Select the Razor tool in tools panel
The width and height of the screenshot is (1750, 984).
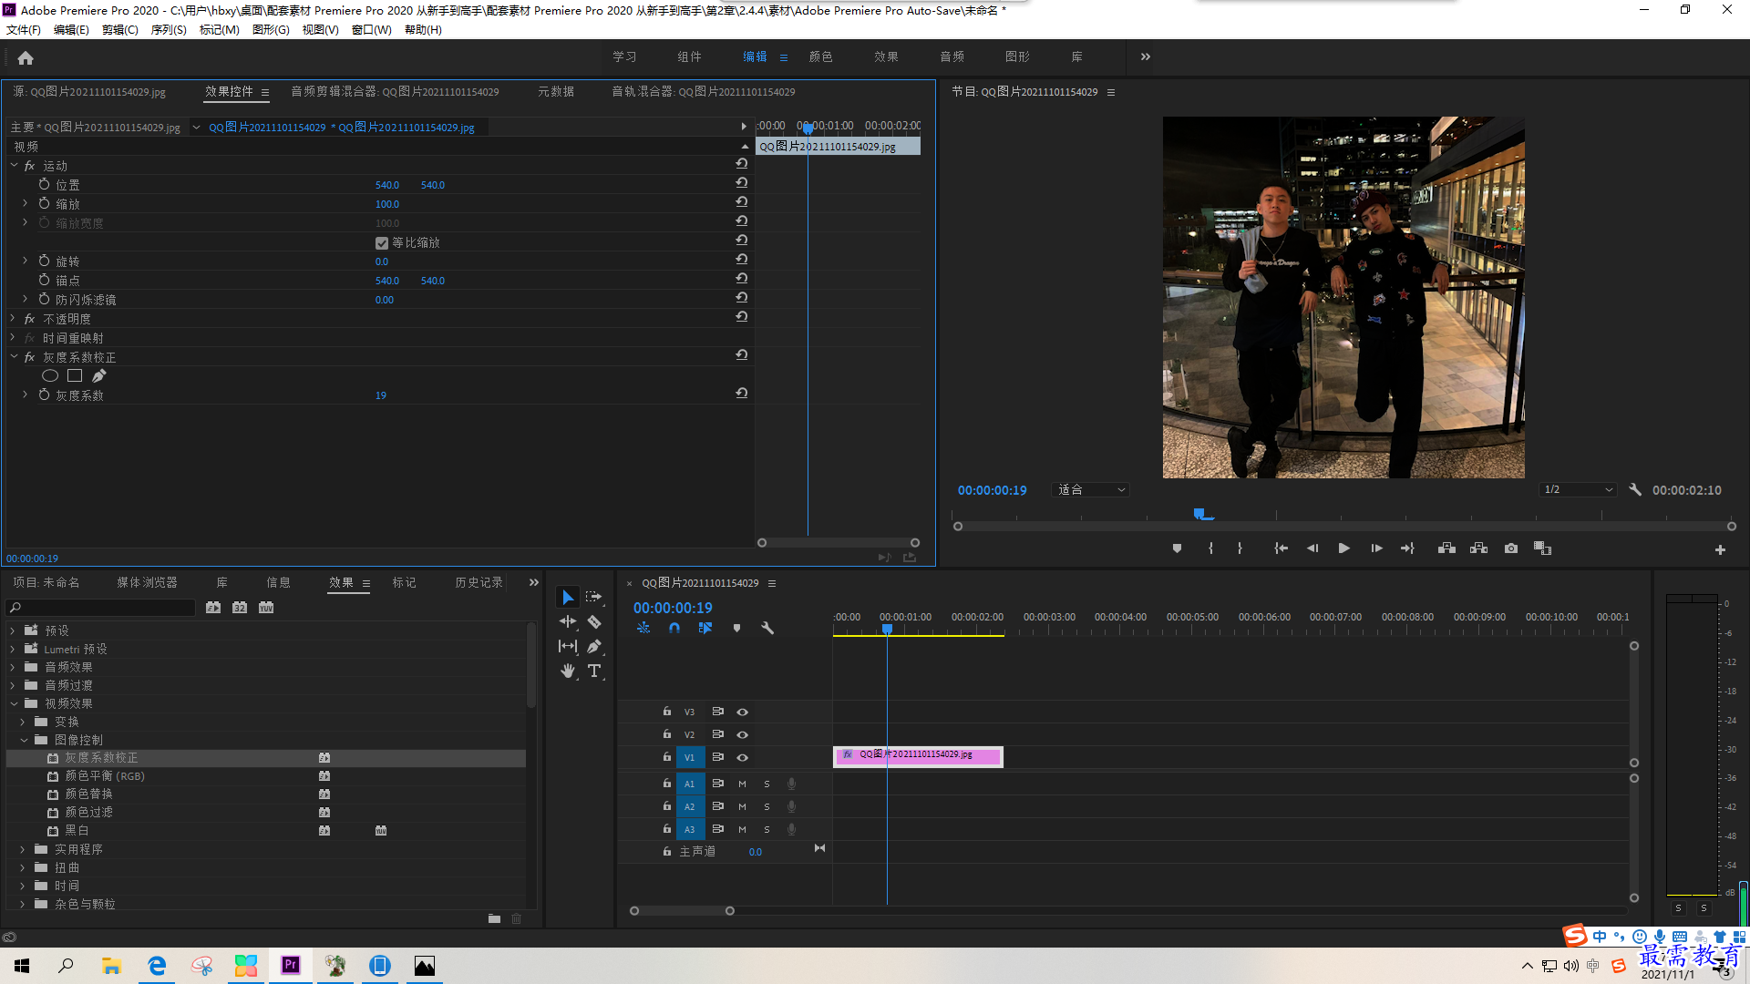pyautogui.click(x=594, y=621)
